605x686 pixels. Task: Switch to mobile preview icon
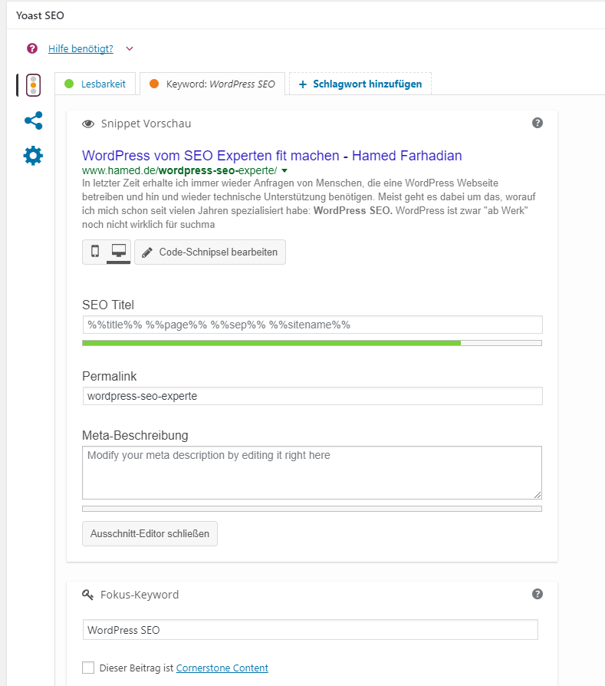click(x=95, y=252)
